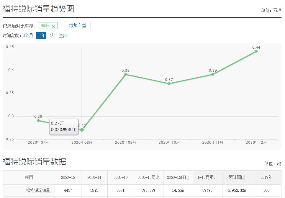Click the 福特锐际销量 row label
285x198 pixels.
pyautogui.click(x=38, y=190)
